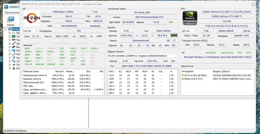
Task: Select the DESKTOP root tree item
Action: click(x=16, y=29)
